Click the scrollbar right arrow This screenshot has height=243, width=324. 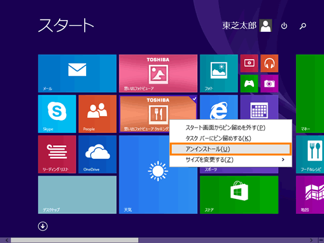[311, 240]
